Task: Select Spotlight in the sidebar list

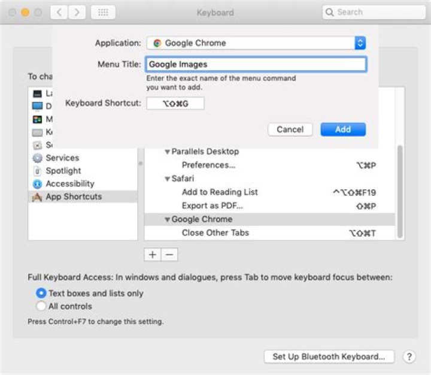Action: 83,171
